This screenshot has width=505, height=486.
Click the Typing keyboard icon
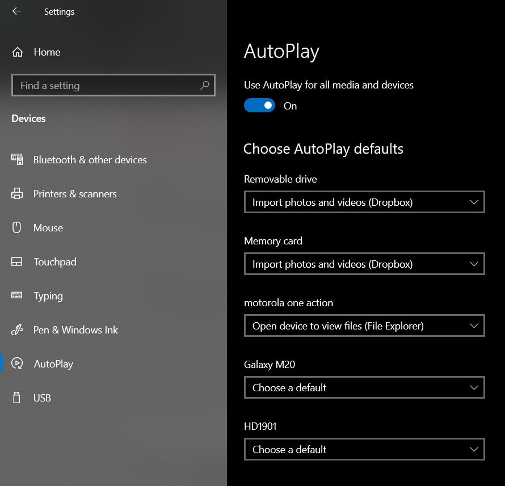(x=17, y=295)
